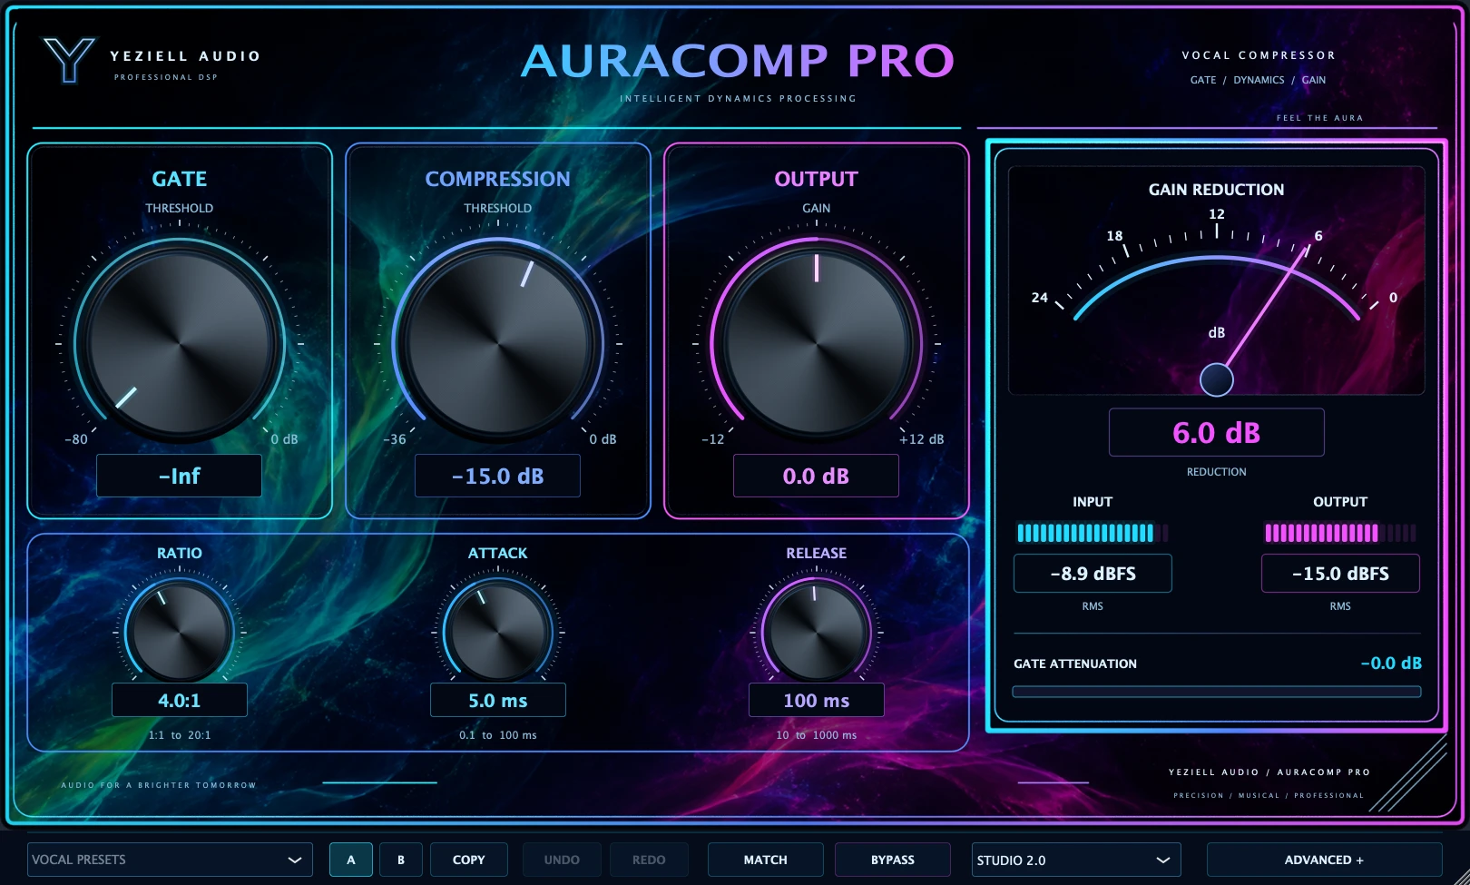Click the 1:1 to 20:1 range label

click(x=180, y=735)
